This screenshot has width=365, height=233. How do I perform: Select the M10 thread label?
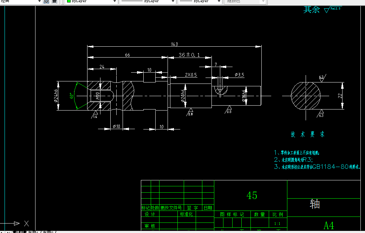(x=98, y=96)
